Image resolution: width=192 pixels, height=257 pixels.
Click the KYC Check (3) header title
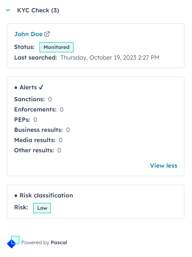click(x=38, y=10)
